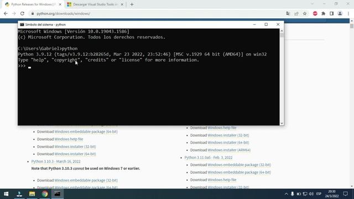
Task: Open Windows installer (ARM64) link
Action: pos(229,150)
